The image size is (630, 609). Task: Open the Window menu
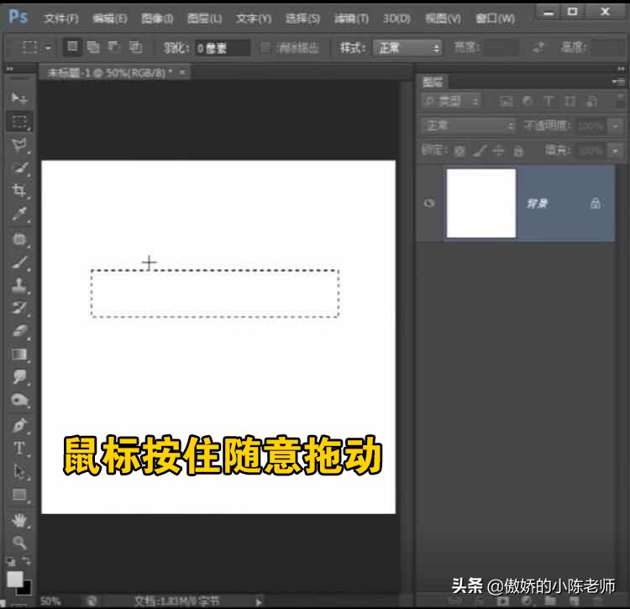tap(495, 18)
